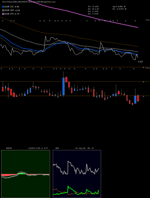The width and height of the screenshot is (150, 198).
Task: Click the magenta DOW PT legend swatch
Action: (3, 14)
